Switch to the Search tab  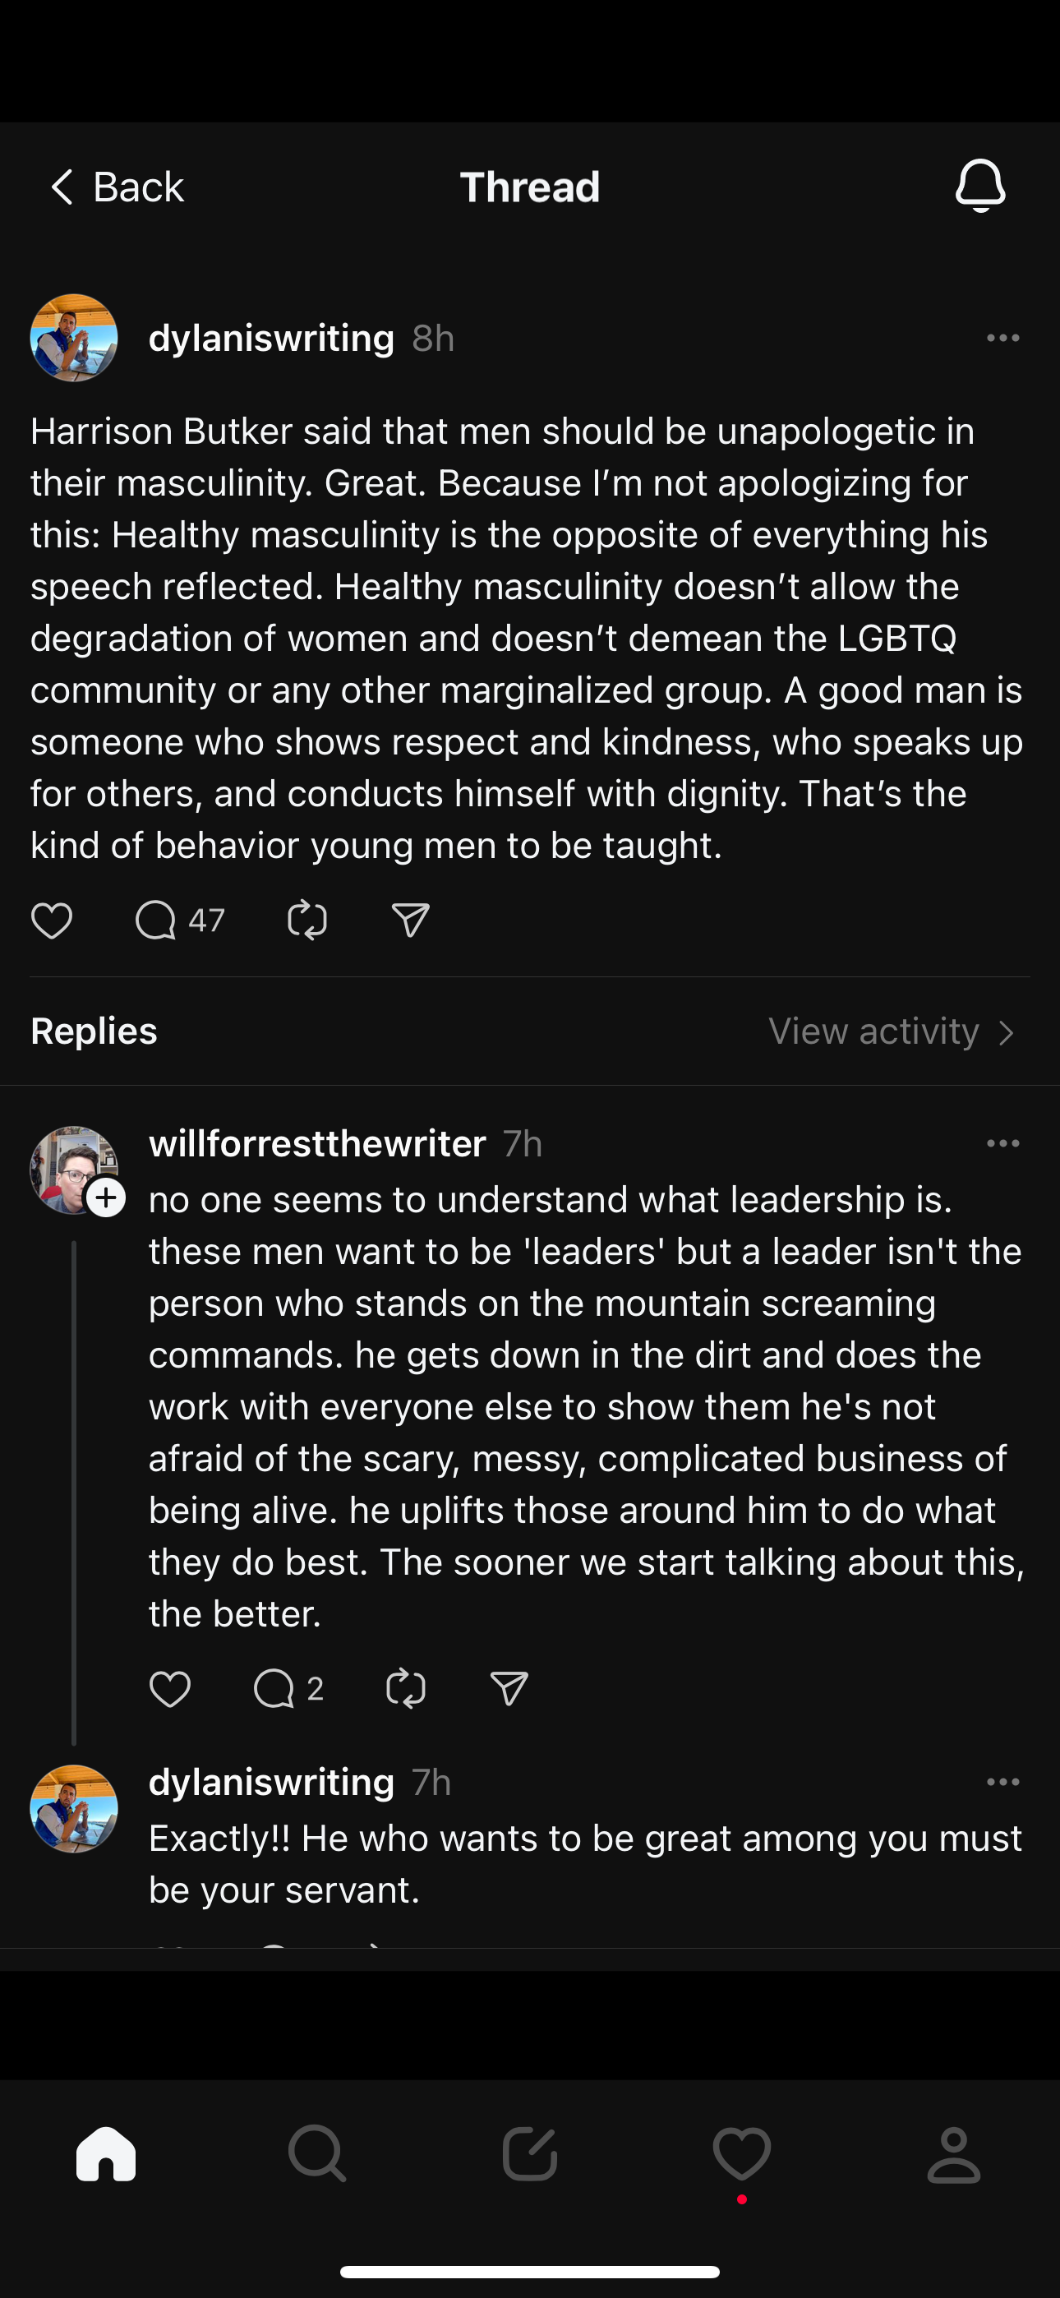318,2154
